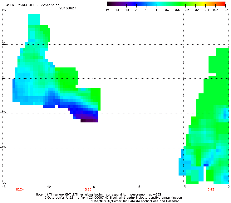Click the longitude axis label -15
This screenshot has height=203, width=231.
click(x=3, y=187)
